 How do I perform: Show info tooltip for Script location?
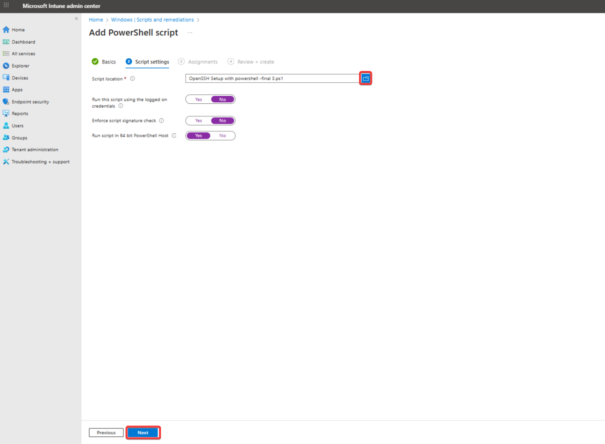point(132,79)
